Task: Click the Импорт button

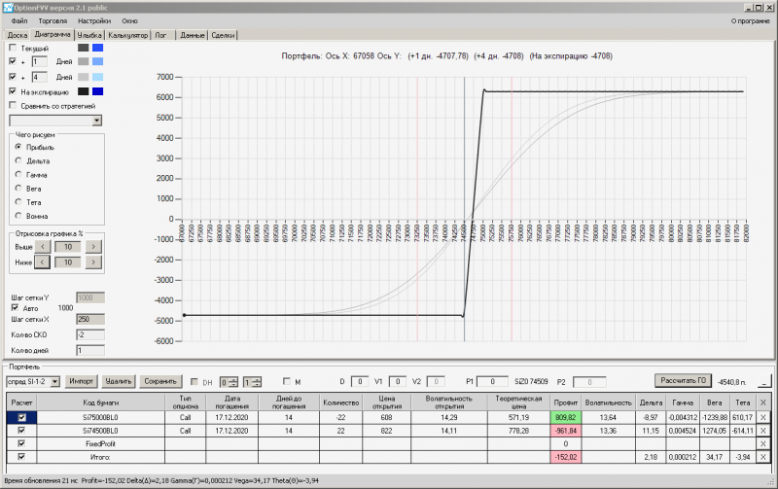Action: 81,381
